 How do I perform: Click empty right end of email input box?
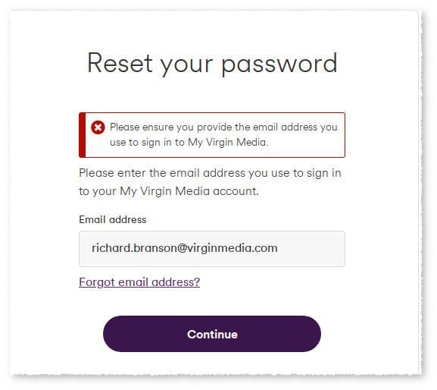[x=312, y=248]
